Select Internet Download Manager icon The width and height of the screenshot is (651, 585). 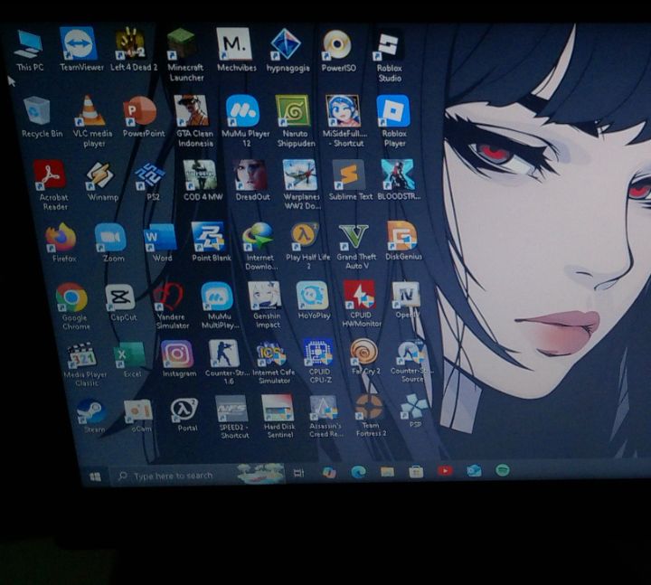tap(259, 247)
